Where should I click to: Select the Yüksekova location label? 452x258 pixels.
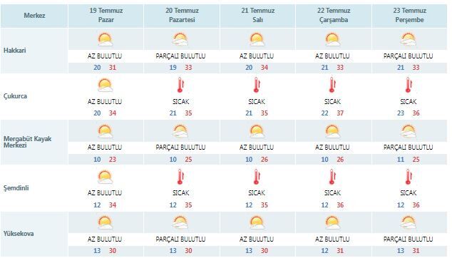19,234
